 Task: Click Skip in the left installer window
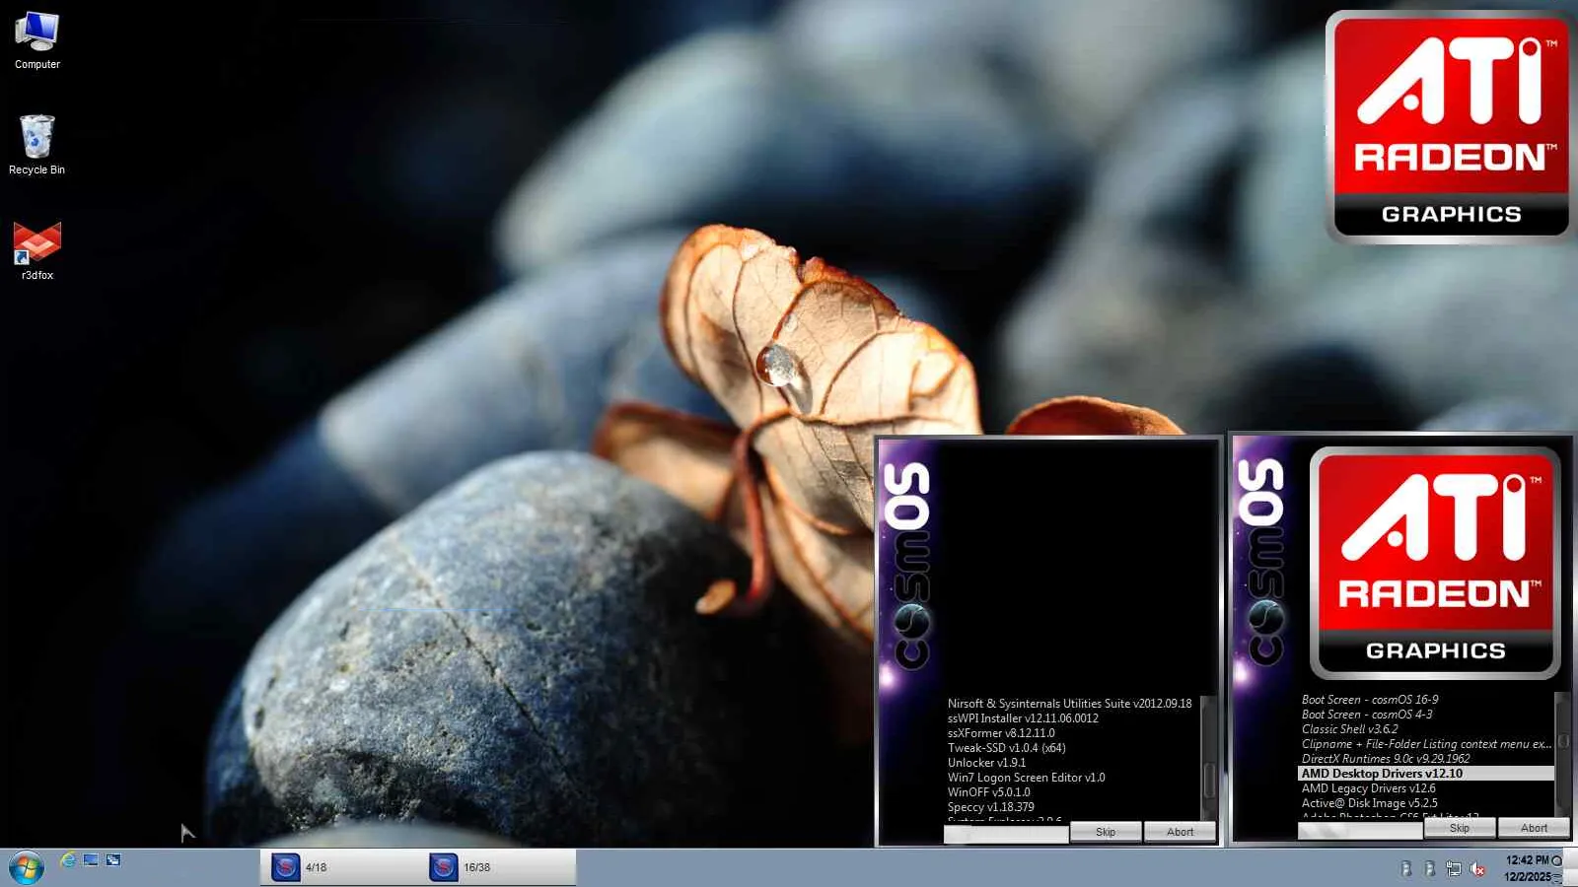tap(1106, 832)
